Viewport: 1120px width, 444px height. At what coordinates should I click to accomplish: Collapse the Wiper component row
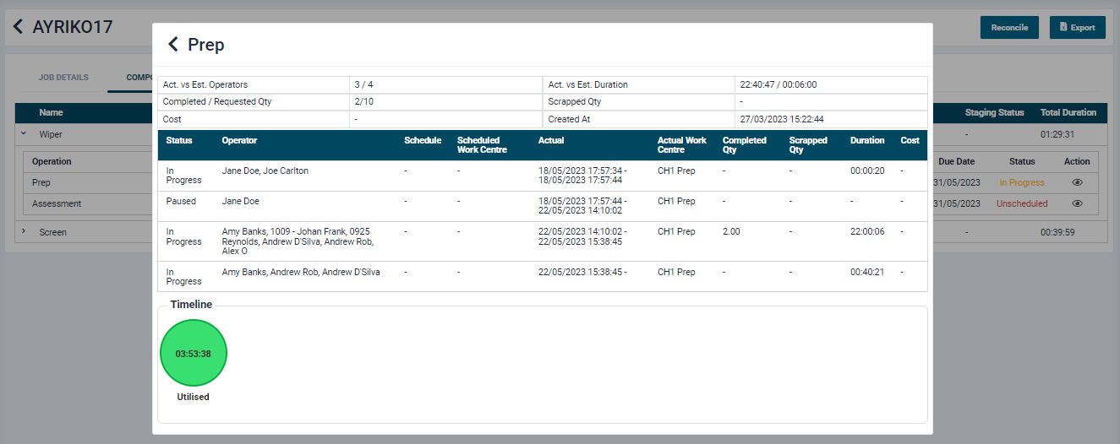[24, 134]
